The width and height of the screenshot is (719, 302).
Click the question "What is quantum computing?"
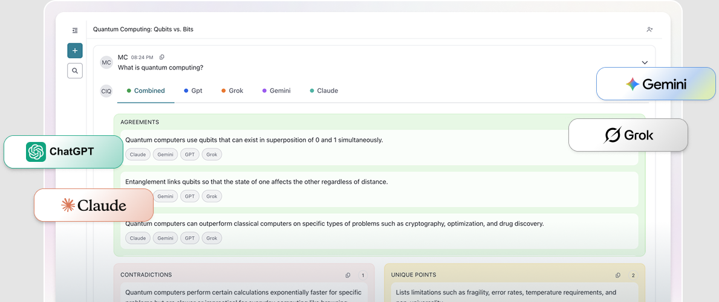[x=160, y=68]
